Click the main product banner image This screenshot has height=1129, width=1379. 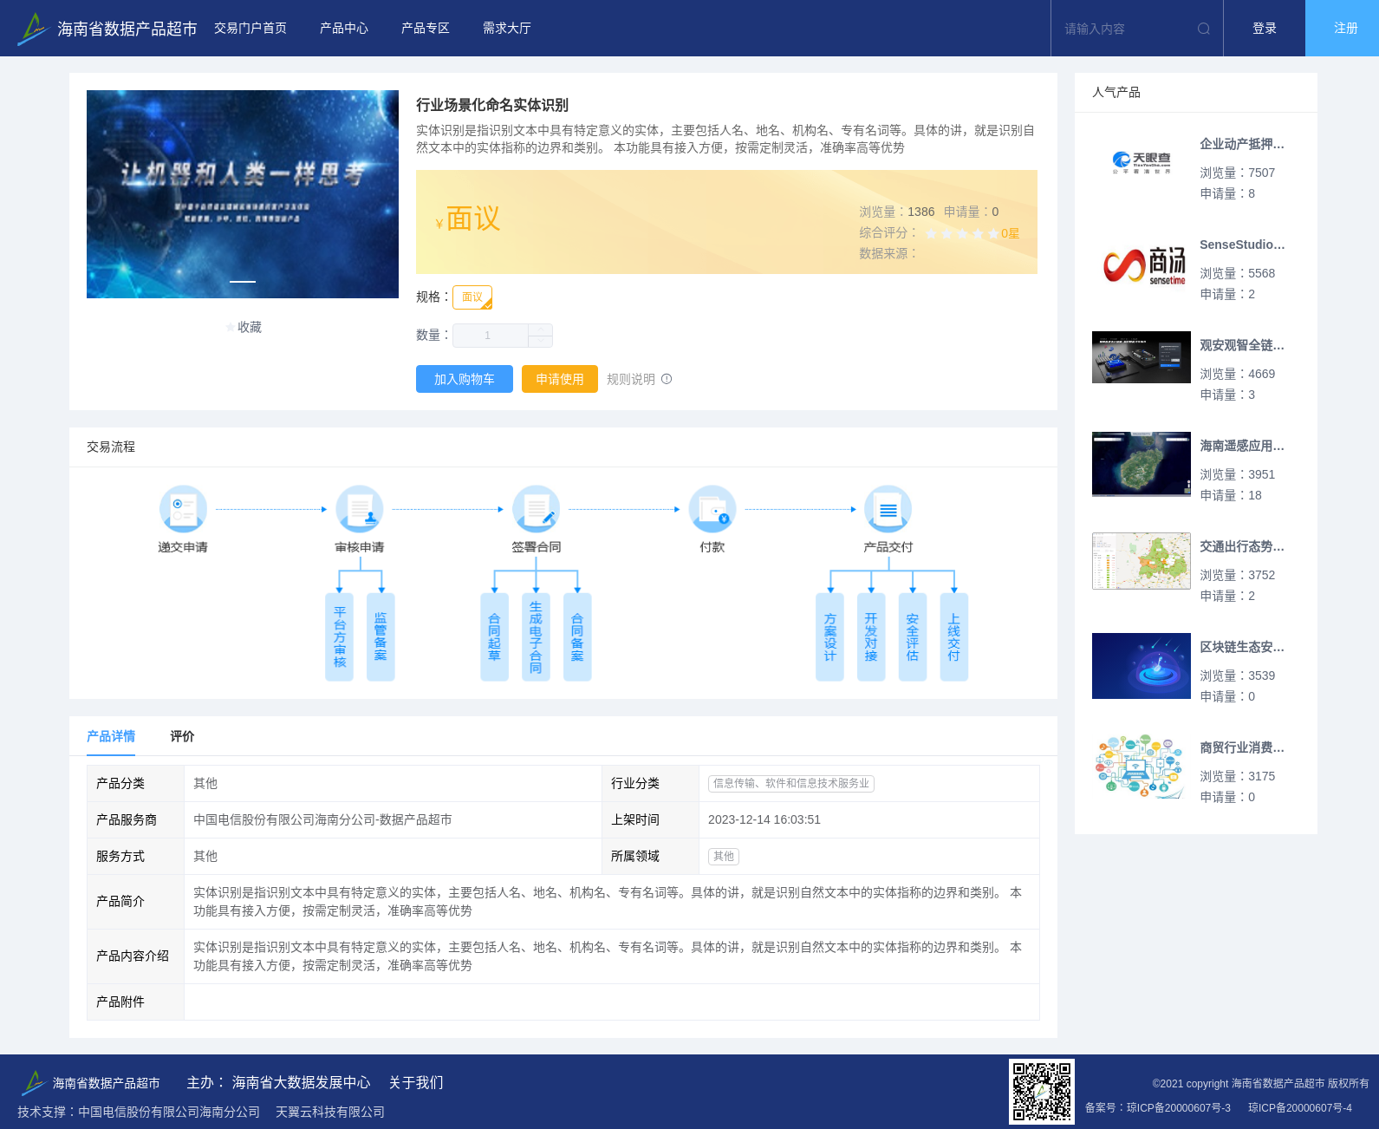click(243, 194)
